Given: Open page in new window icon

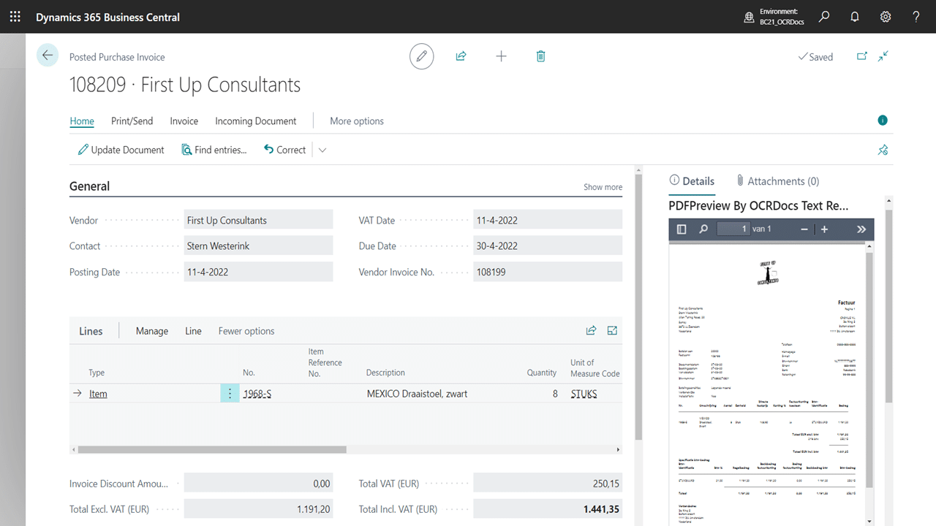Looking at the screenshot, I should [x=861, y=56].
